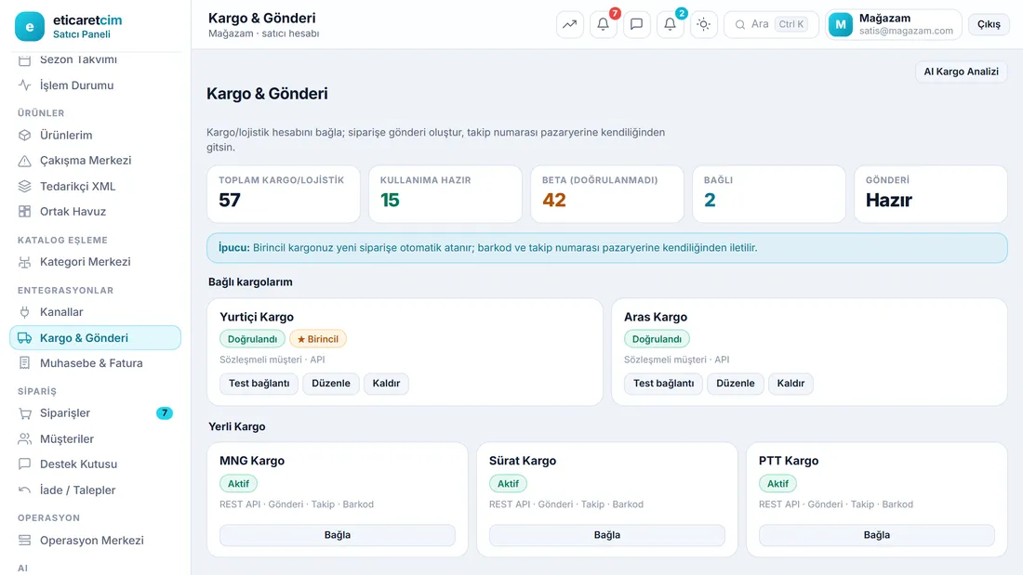Viewport: 1023px width, 575px height.
Task: Open notifications bell with badge 2
Action: click(x=670, y=24)
